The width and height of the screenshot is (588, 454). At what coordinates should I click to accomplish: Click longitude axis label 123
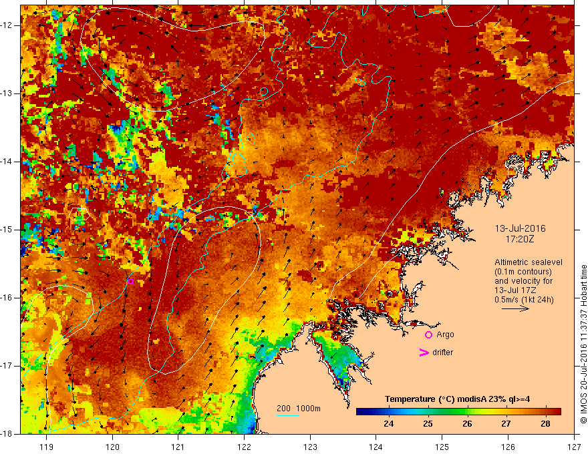tap(310, 447)
